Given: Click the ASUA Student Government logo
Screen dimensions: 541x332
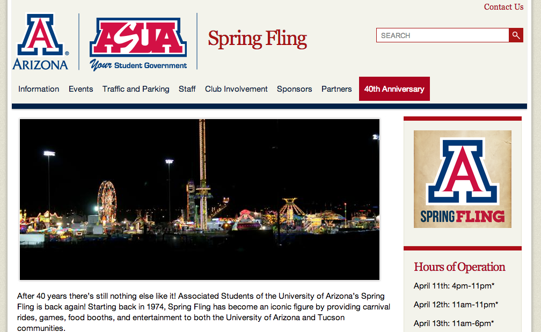Looking at the screenshot, I should click(x=138, y=44).
